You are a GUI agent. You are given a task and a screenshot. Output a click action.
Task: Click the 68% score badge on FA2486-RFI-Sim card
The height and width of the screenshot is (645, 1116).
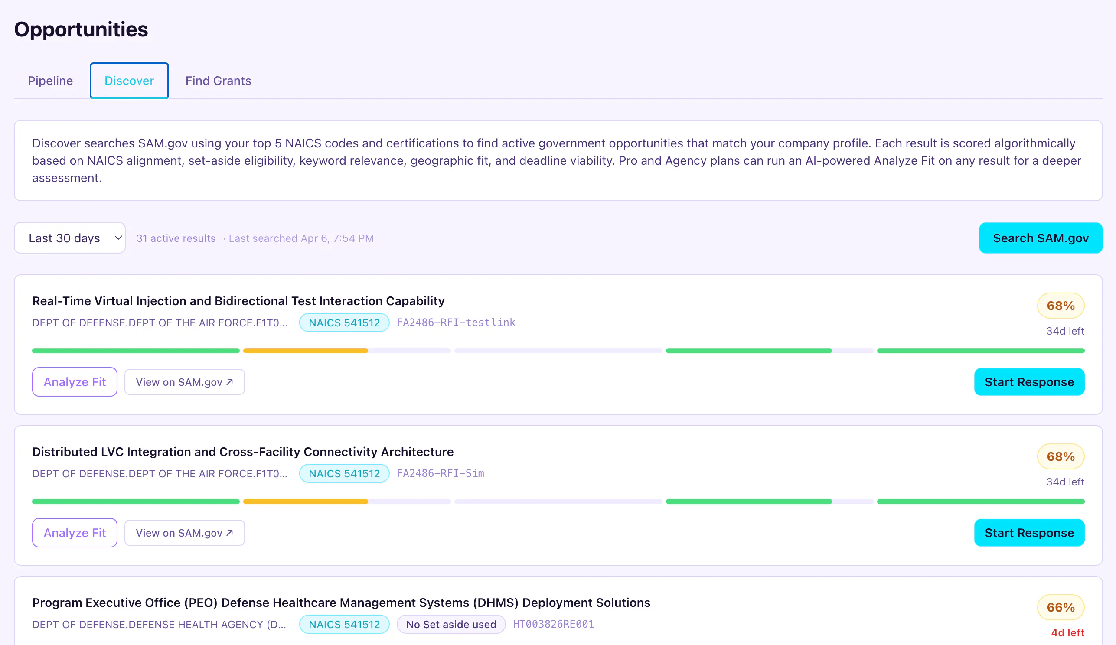click(1061, 456)
